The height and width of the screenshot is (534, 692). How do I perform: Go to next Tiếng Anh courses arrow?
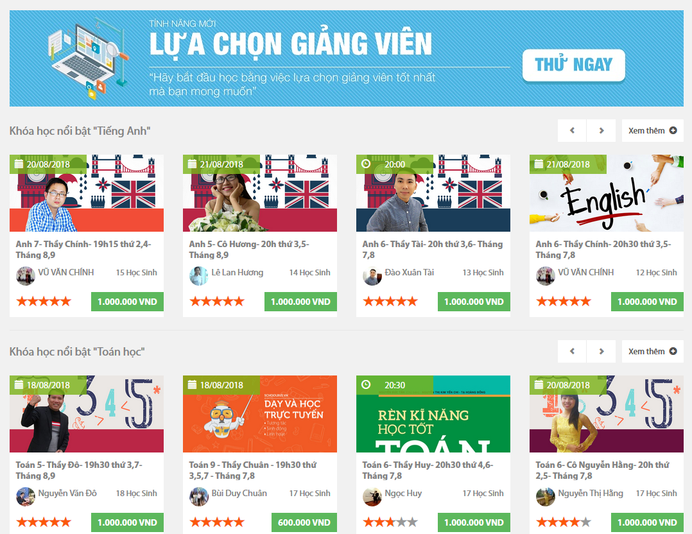tap(601, 131)
